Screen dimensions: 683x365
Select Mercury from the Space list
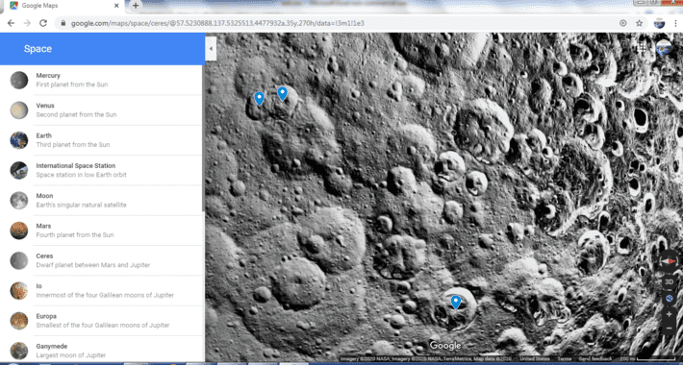tap(102, 80)
